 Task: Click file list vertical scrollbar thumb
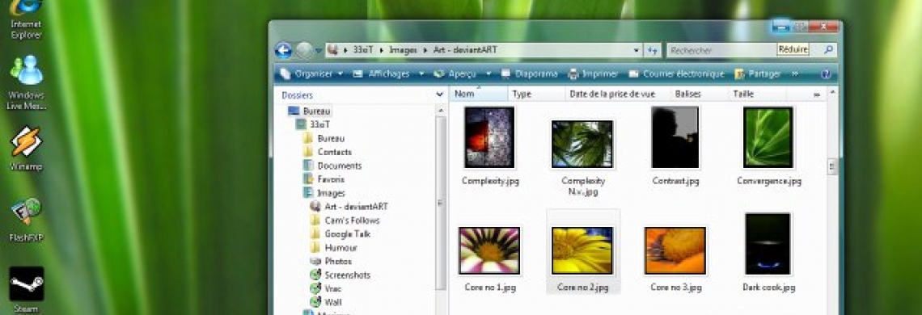[x=832, y=166]
